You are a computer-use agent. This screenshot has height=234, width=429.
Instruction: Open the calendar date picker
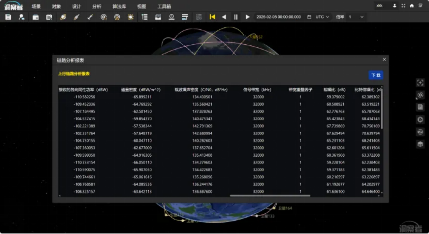pyautogui.click(x=309, y=17)
